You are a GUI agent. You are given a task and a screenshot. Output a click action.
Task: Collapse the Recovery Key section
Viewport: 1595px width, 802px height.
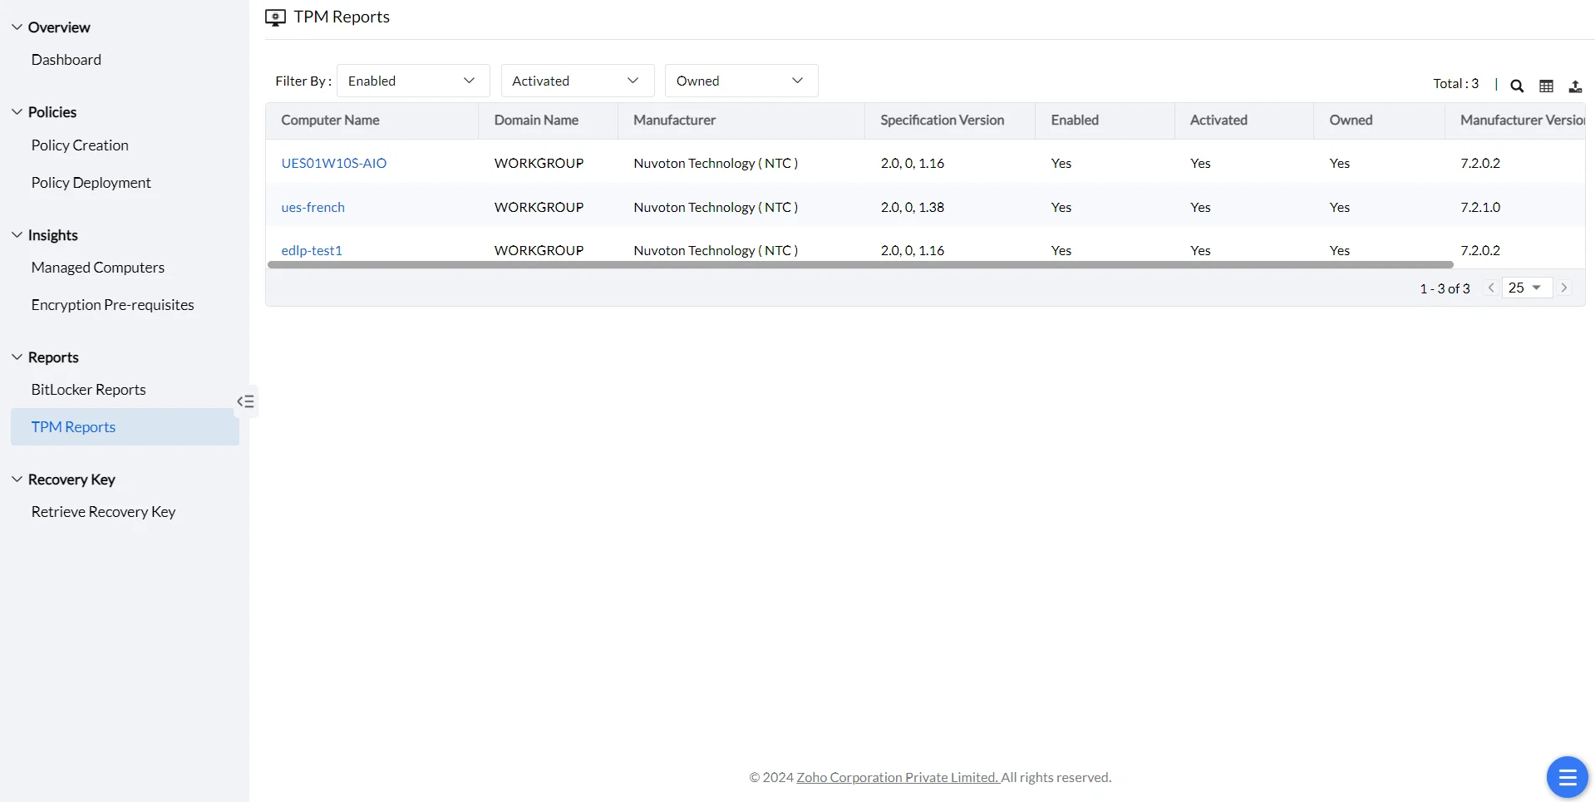(x=17, y=479)
